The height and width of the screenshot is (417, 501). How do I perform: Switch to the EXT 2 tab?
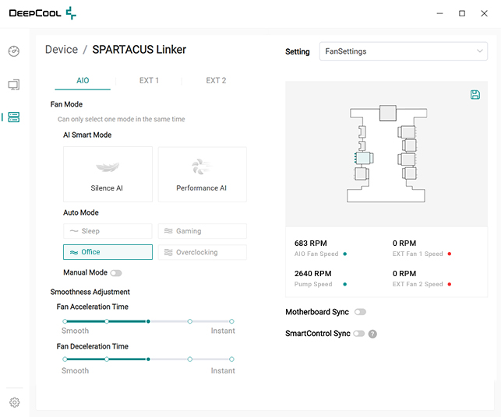pyautogui.click(x=216, y=80)
